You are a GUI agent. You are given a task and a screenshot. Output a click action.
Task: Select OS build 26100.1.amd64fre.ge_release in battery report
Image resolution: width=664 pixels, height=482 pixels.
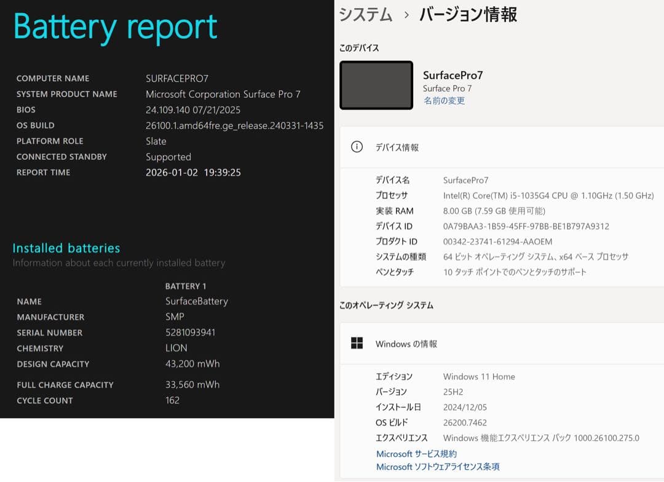[235, 125]
